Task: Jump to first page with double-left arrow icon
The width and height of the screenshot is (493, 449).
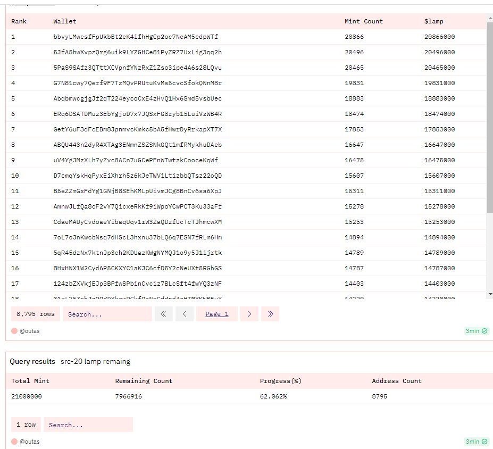Action: click(x=164, y=314)
